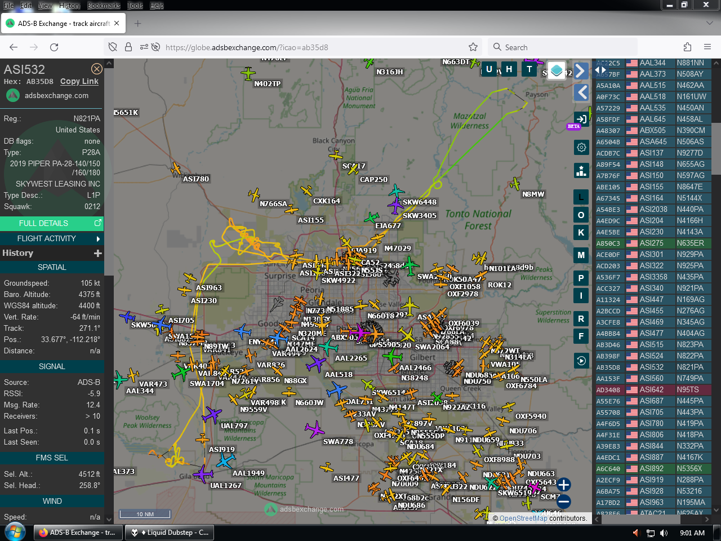Click the replay play-circle icon
721x541 pixels.
[x=581, y=361]
